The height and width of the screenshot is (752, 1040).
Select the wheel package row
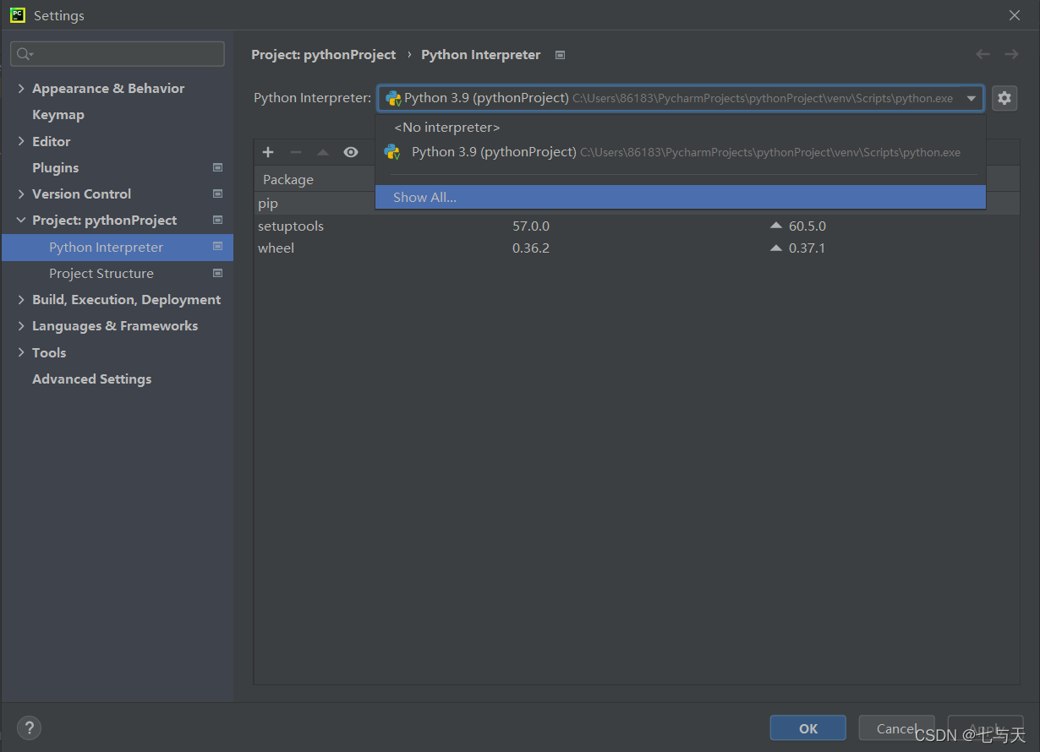coord(637,248)
